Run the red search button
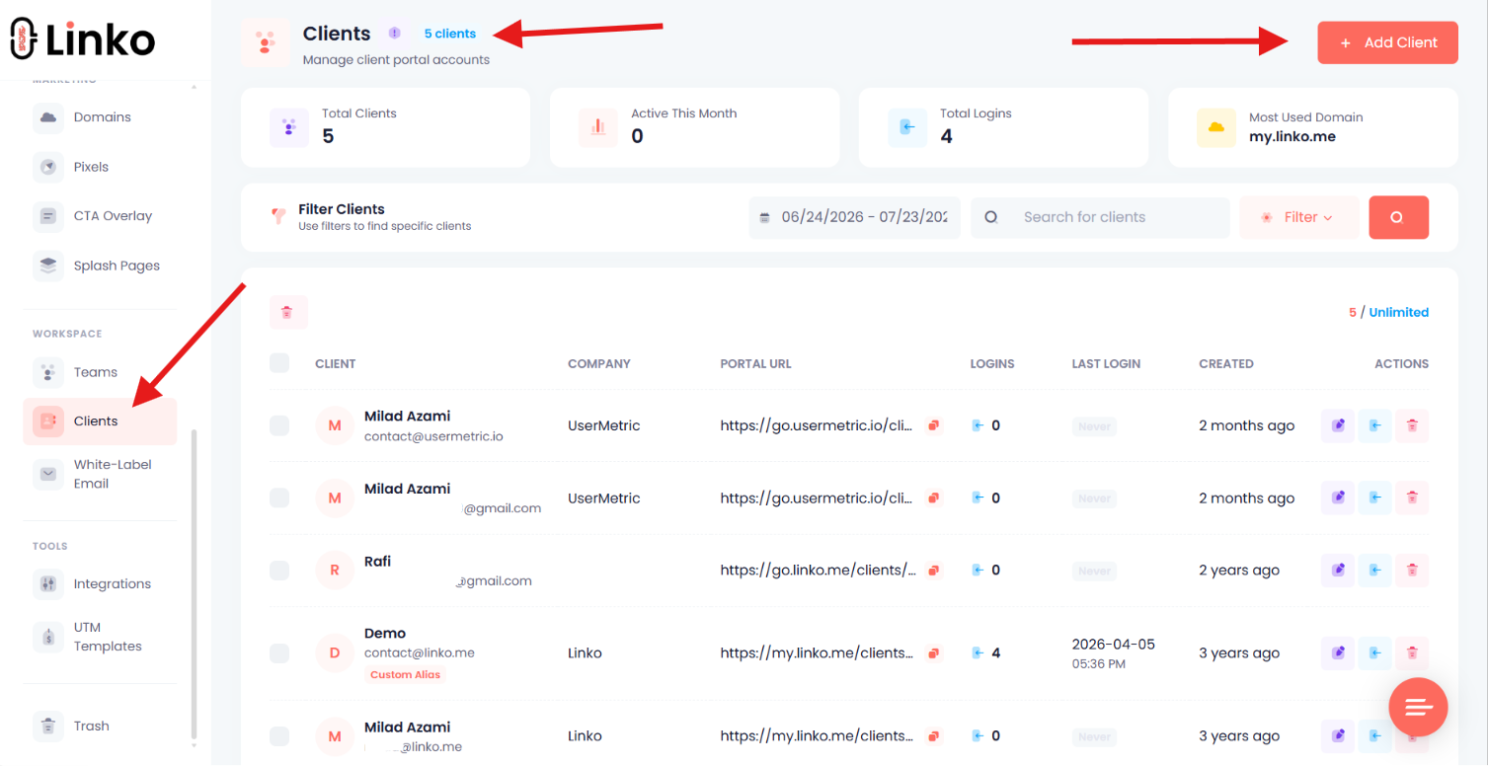The width and height of the screenshot is (1488, 766). [x=1398, y=217]
